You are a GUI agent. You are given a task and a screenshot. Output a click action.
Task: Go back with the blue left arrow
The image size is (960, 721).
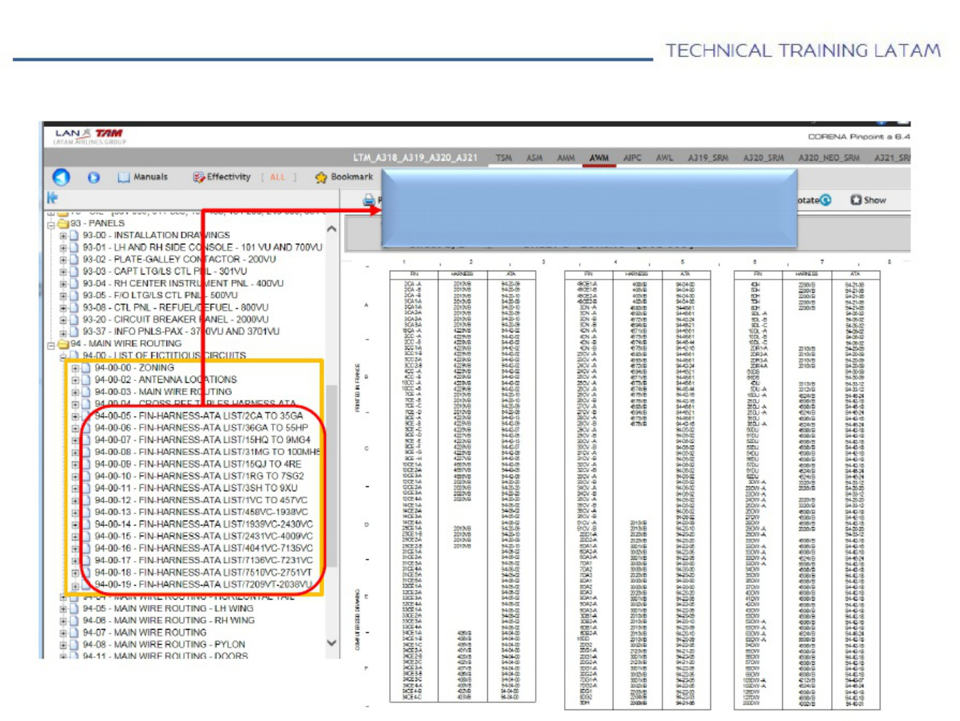point(61,177)
